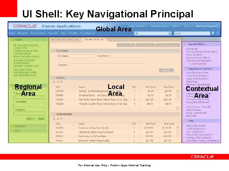Click the Customer Company field
This screenshot has height=171, width=229.
pyautogui.click(x=107, y=65)
